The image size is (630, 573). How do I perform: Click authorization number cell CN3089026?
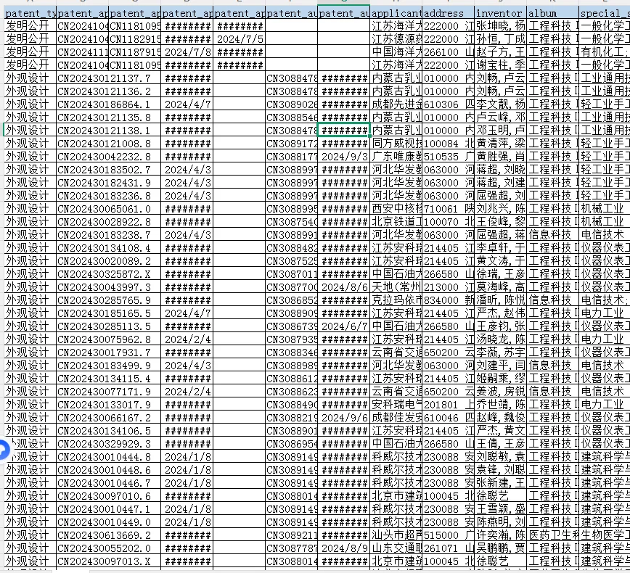pos(291,104)
